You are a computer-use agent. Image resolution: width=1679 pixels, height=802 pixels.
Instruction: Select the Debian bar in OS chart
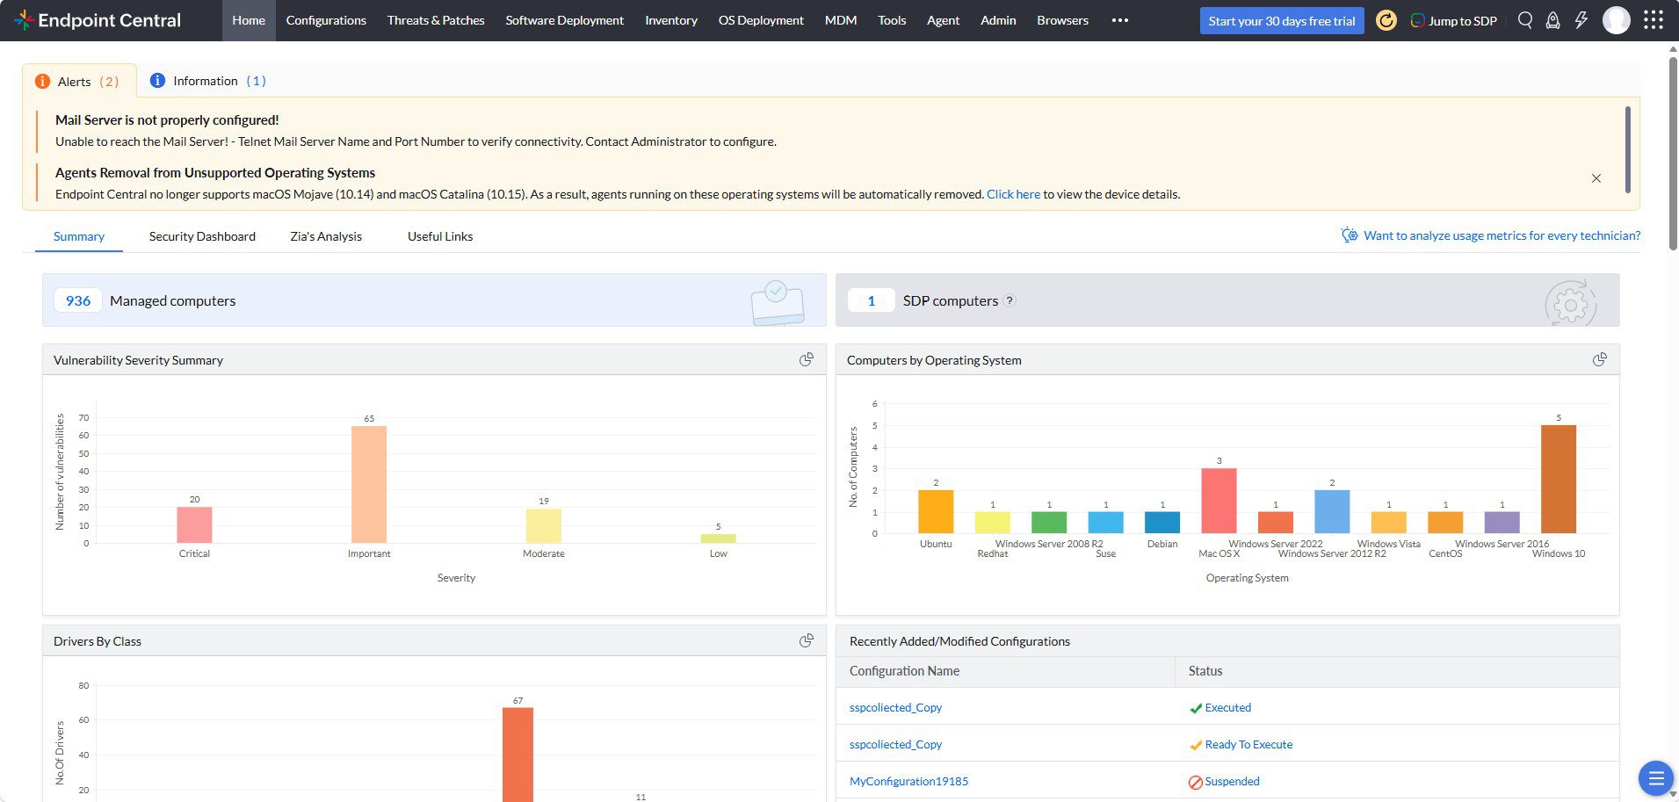point(1162,523)
